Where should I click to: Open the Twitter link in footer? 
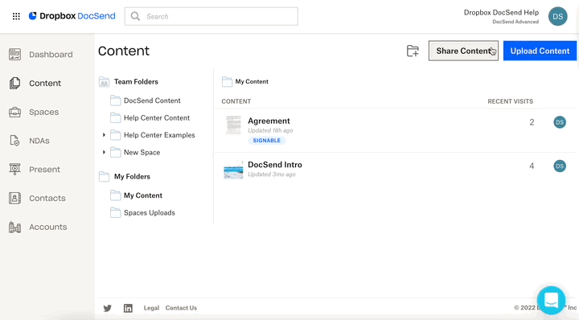[x=108, y=308]
